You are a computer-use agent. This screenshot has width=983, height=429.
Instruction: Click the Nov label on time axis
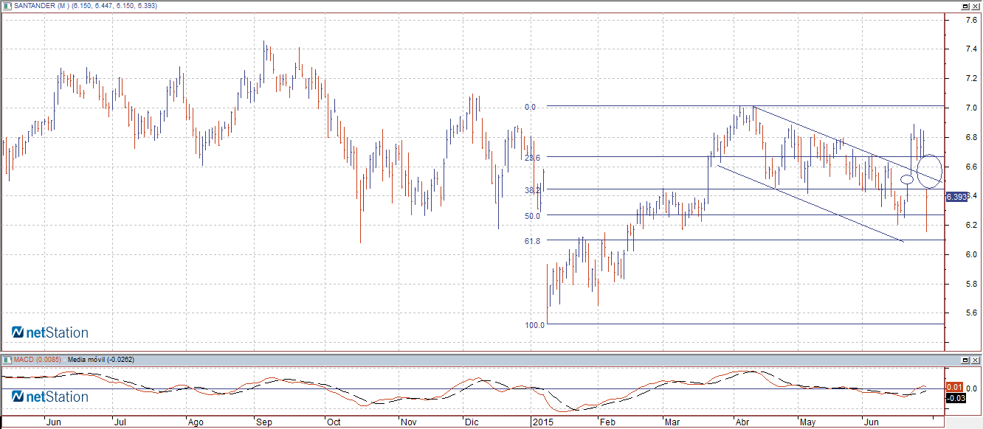409,423
